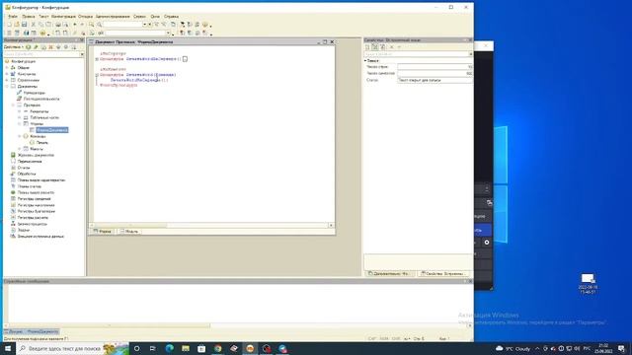Click the Cut scissors toolbar icon

coord(34,25)
